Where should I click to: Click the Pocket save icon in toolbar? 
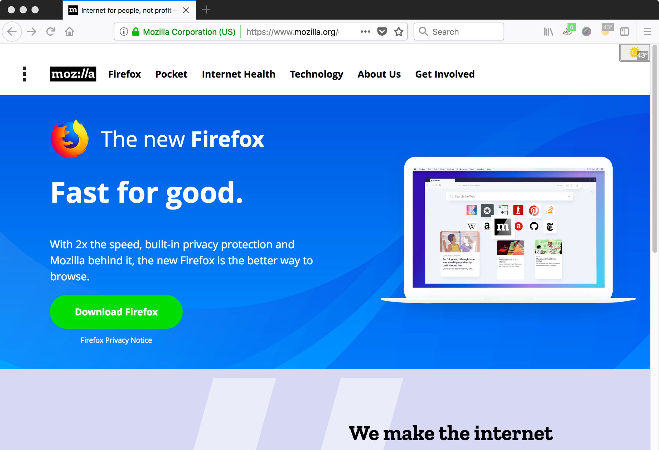pyautogui.click(x=382, y=32)
